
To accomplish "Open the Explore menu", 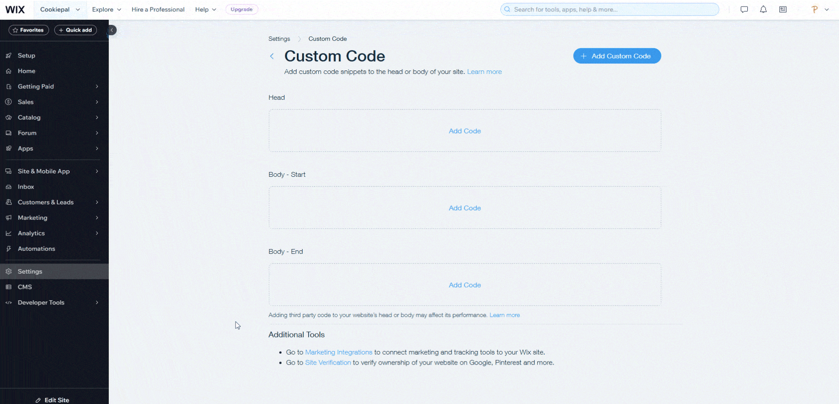I will coord(106,9).
